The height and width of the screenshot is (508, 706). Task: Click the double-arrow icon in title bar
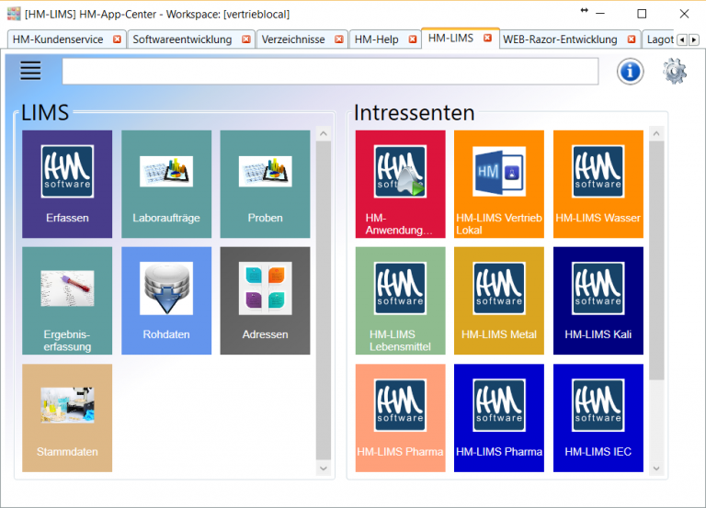585,10
